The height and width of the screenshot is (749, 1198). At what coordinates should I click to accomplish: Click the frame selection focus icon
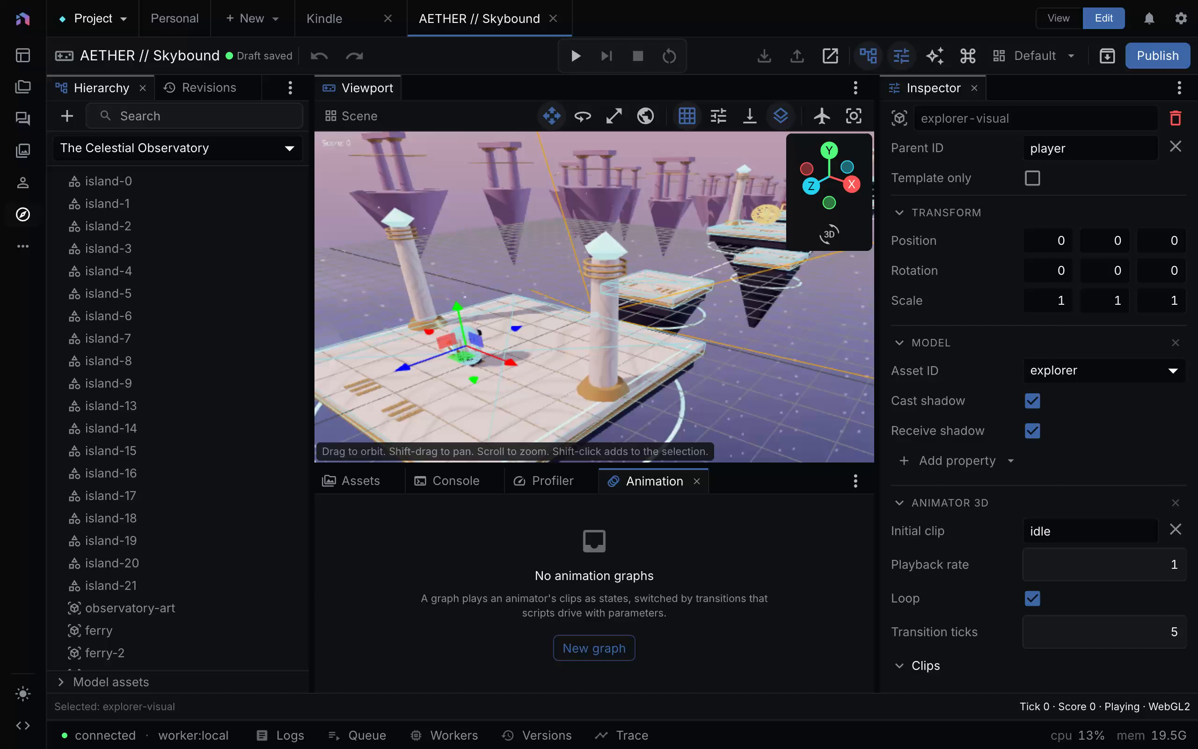[854, 116]
